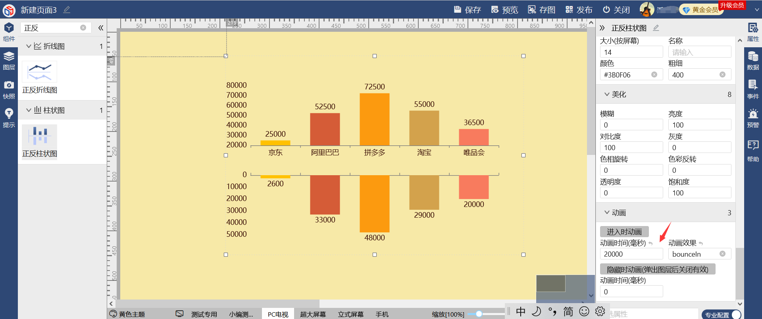Image resolution: width=762 pixels, height=319 pixels.
Task: Open 预览 preview
Action: 504,10
